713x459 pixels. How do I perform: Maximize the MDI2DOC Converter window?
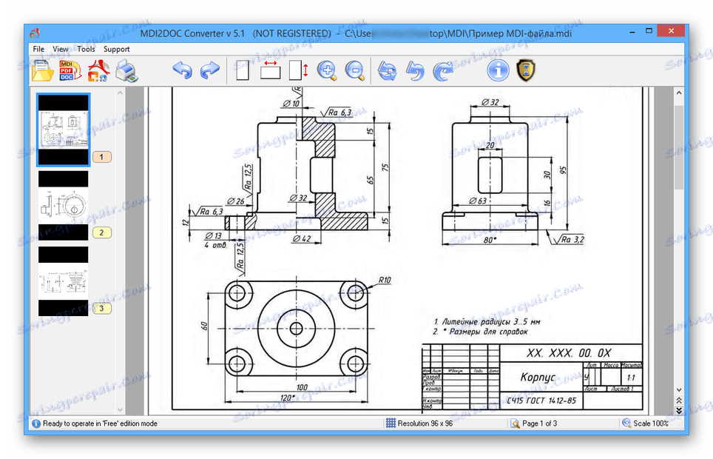pyautogui.click(x=649, y=31)
